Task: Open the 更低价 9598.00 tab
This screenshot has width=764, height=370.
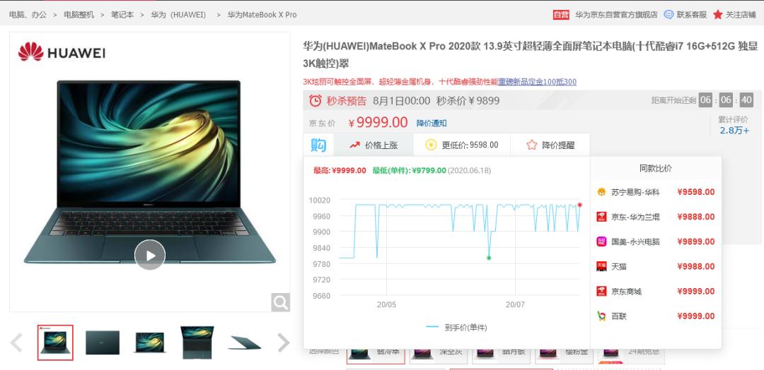Action: (462, 145)
